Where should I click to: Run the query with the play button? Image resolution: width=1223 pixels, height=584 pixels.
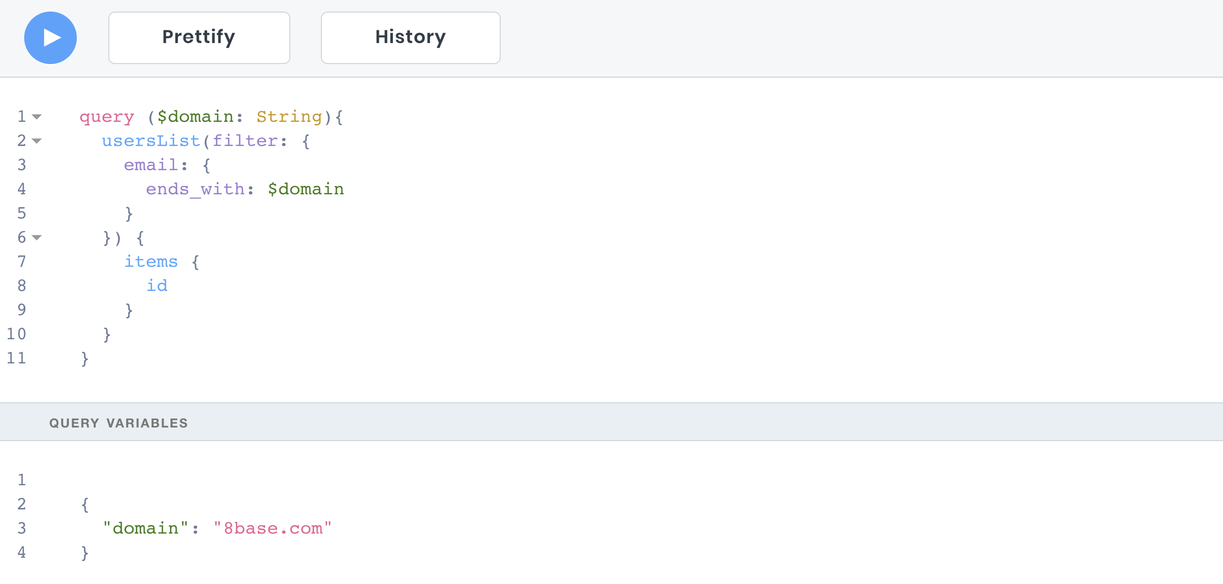pos(50,38)
